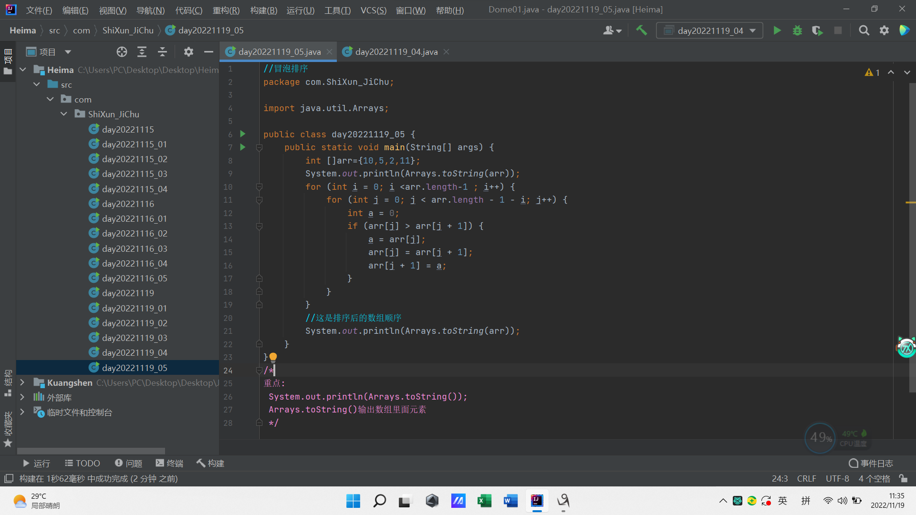Open Search Everywhere magnifier icon

pyautogui.click(x=864, y=31)
